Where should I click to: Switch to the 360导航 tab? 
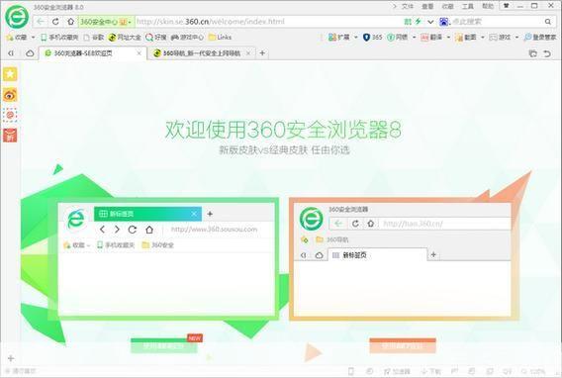tap(202, 53)
